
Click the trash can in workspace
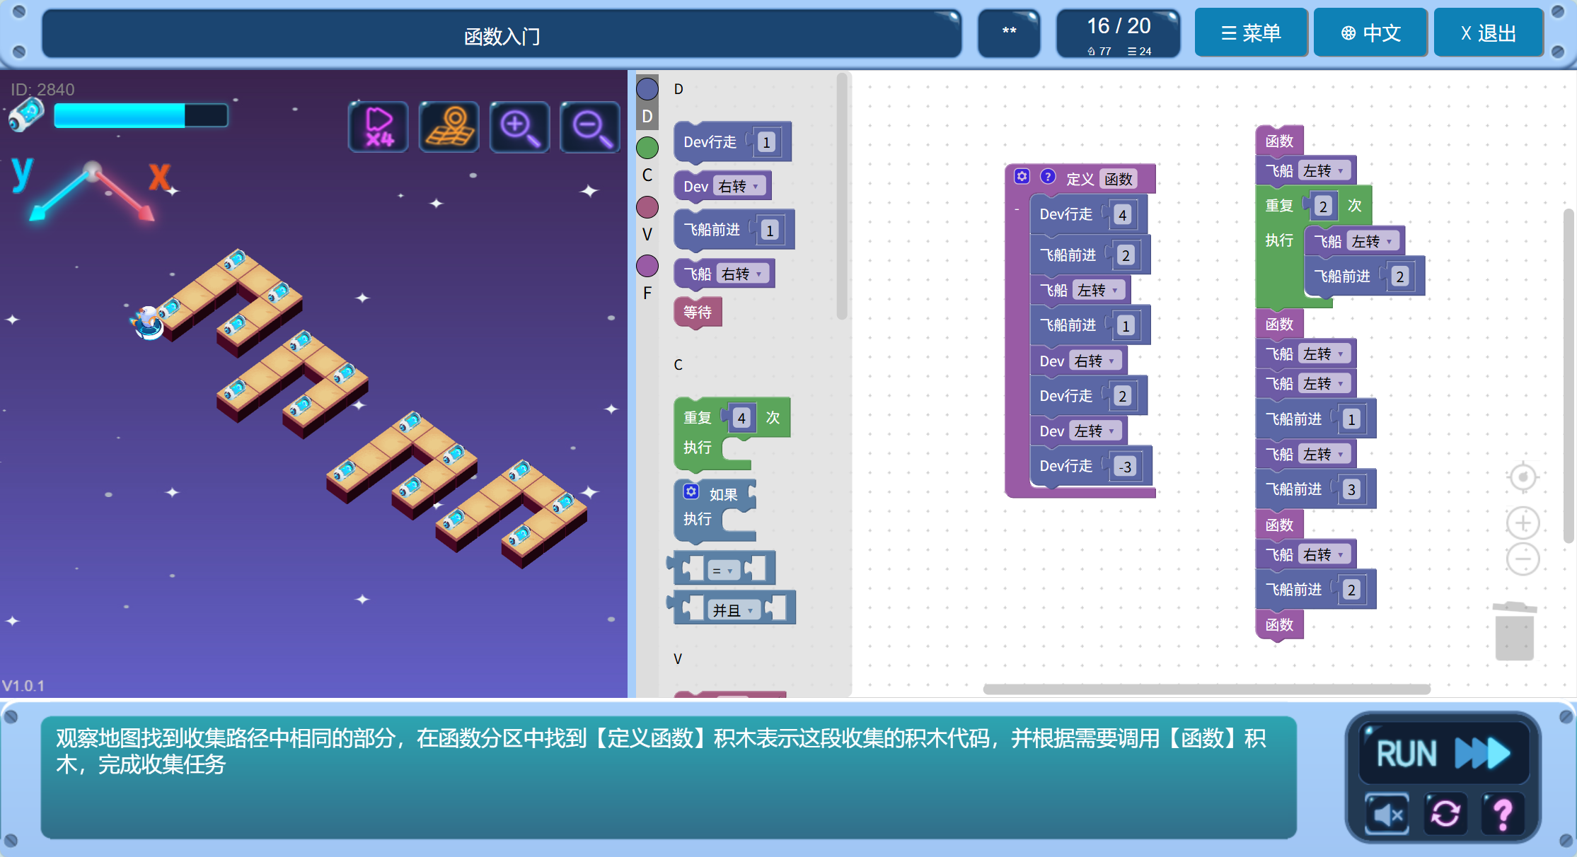(1514, 631)
